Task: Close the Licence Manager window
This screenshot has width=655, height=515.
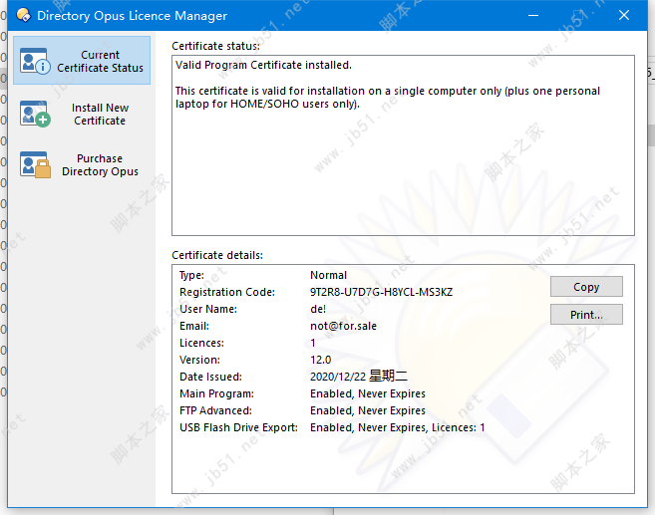Action: coord(623,16)
